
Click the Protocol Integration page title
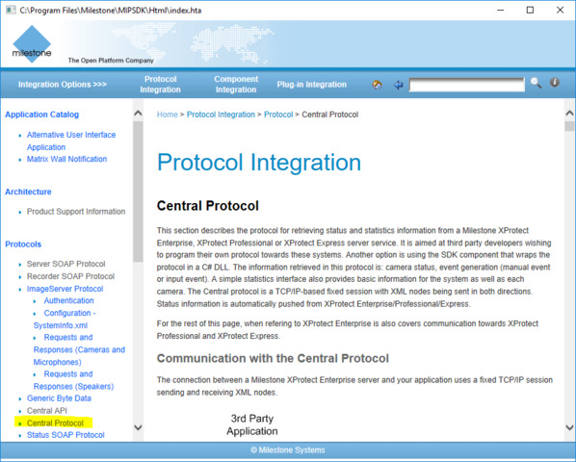point(259,163)
